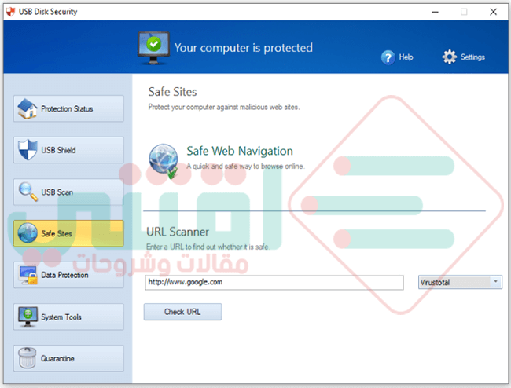Go to the USB Shield section
The image size is (511, 388).
[x=68, y=150]
